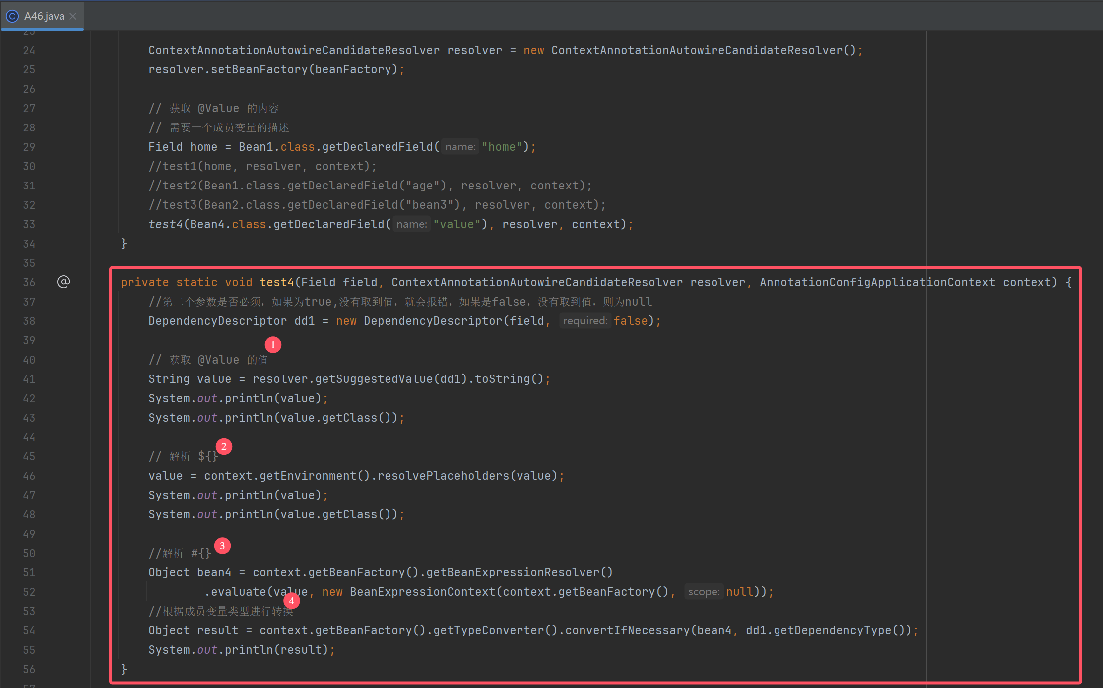Click line number 41 in the gutter
Screen dimensions: 1103x688
29,379
